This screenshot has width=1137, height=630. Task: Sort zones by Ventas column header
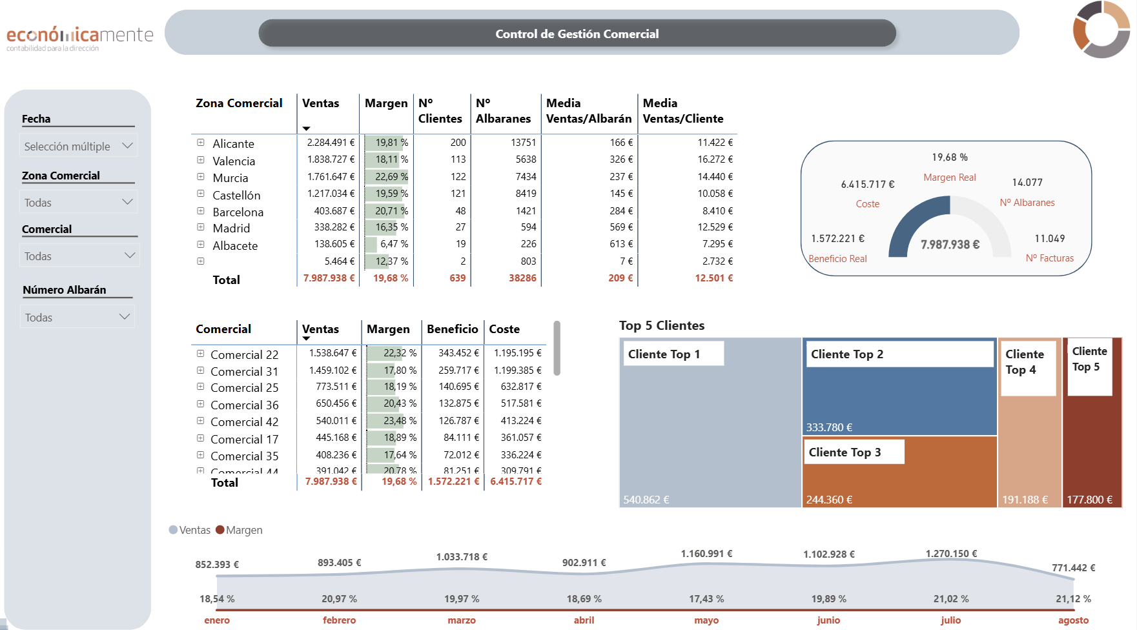tap(320, 103)
